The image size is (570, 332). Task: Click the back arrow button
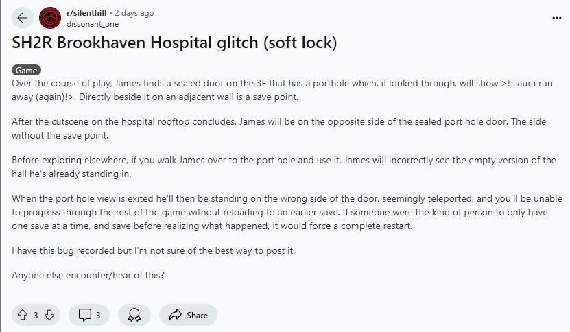[x=22, y=18]
